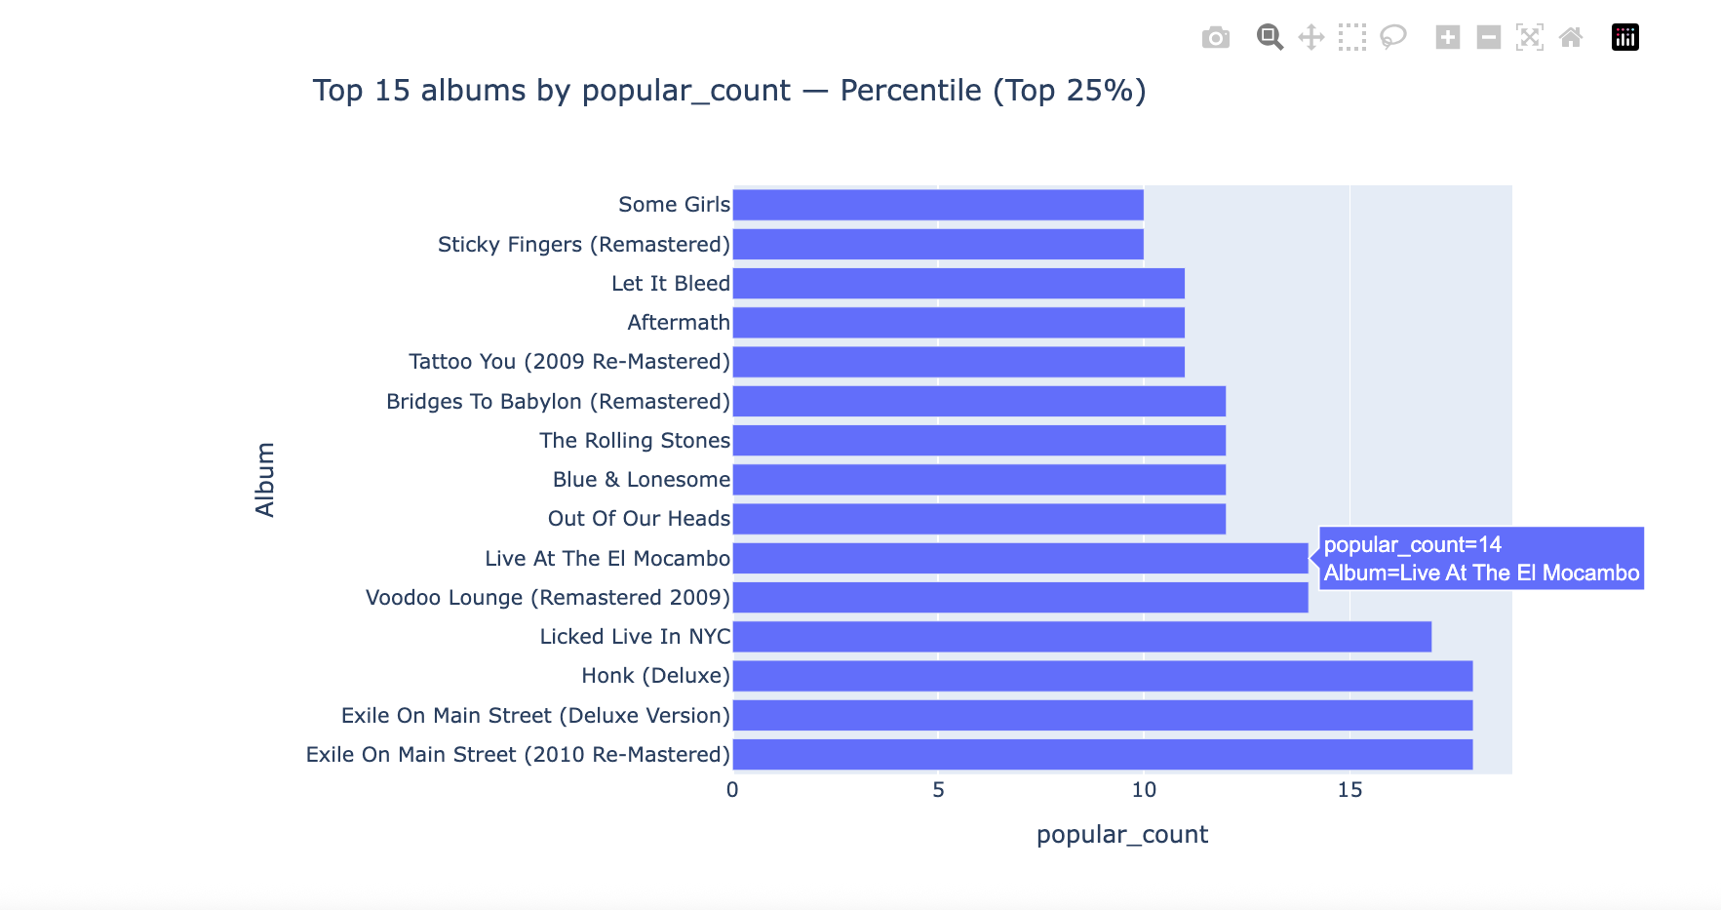Download plot as PNG camera icon

[x=1215, y=38]
